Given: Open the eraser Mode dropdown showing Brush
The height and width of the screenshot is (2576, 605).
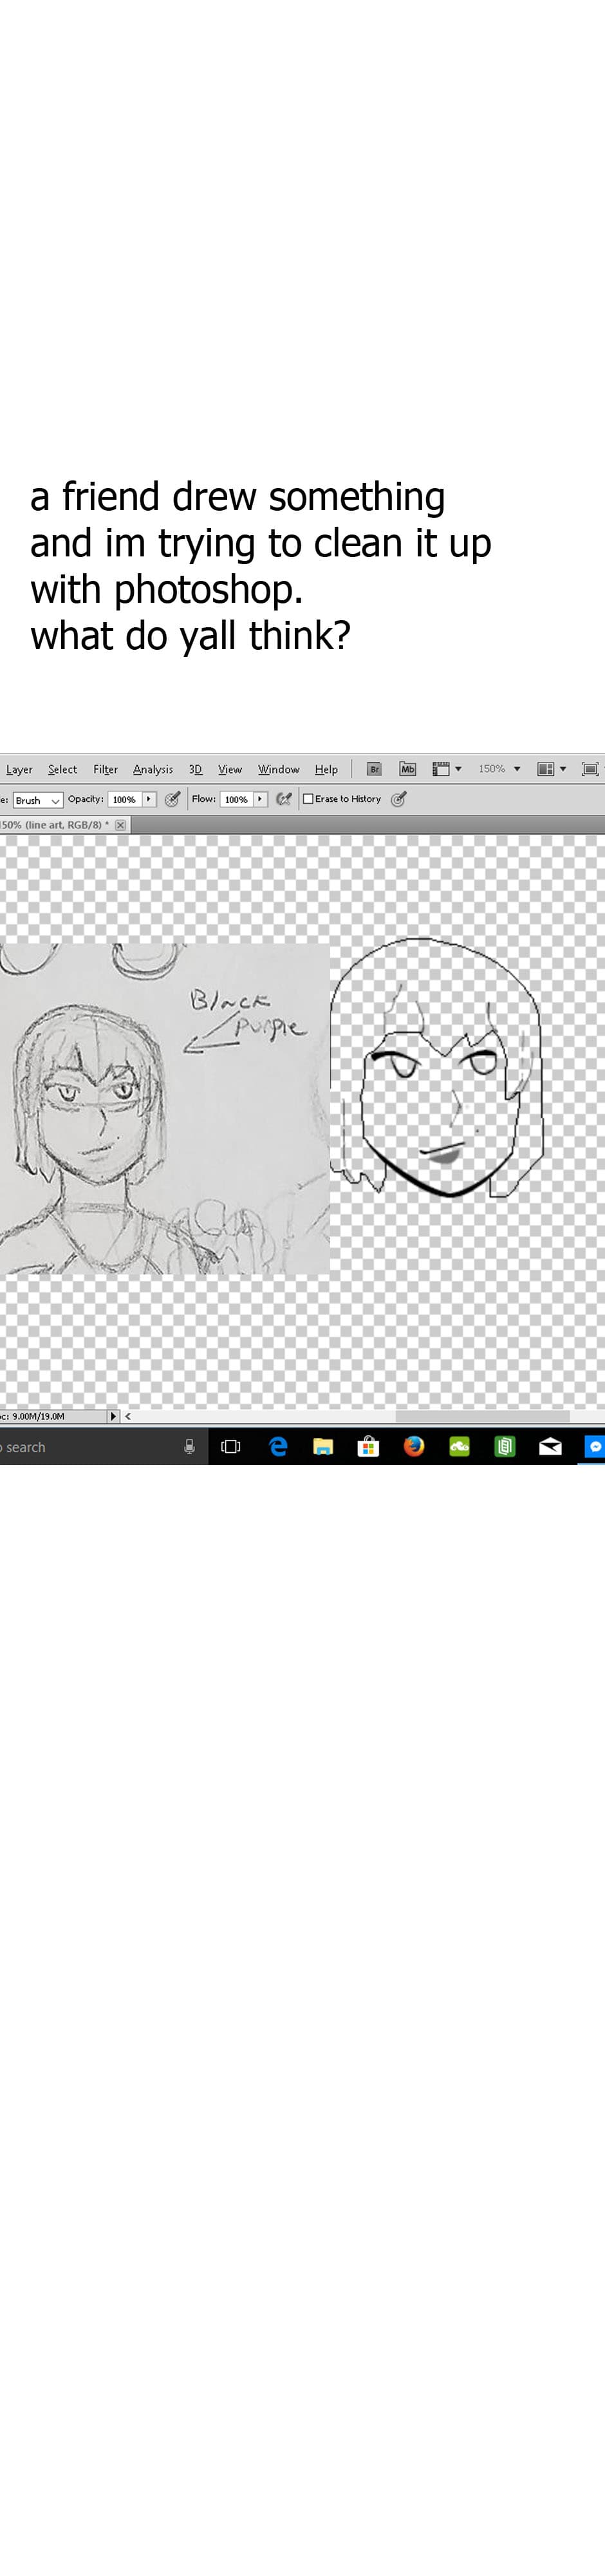Looking at the screenshot, I should tap(38, 800).
